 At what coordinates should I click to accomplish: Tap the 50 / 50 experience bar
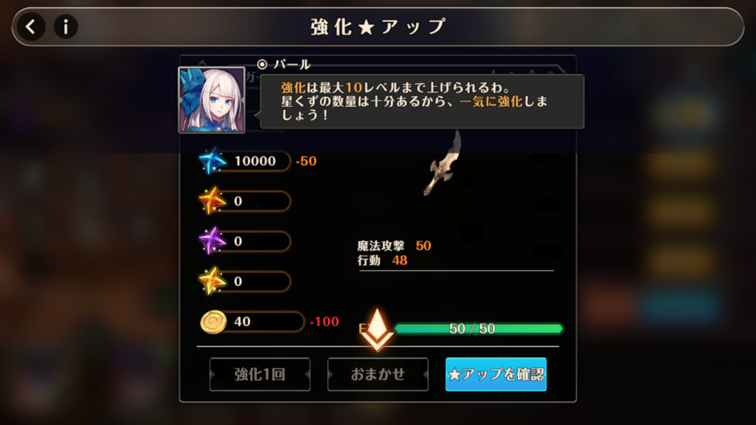[479, 329]
